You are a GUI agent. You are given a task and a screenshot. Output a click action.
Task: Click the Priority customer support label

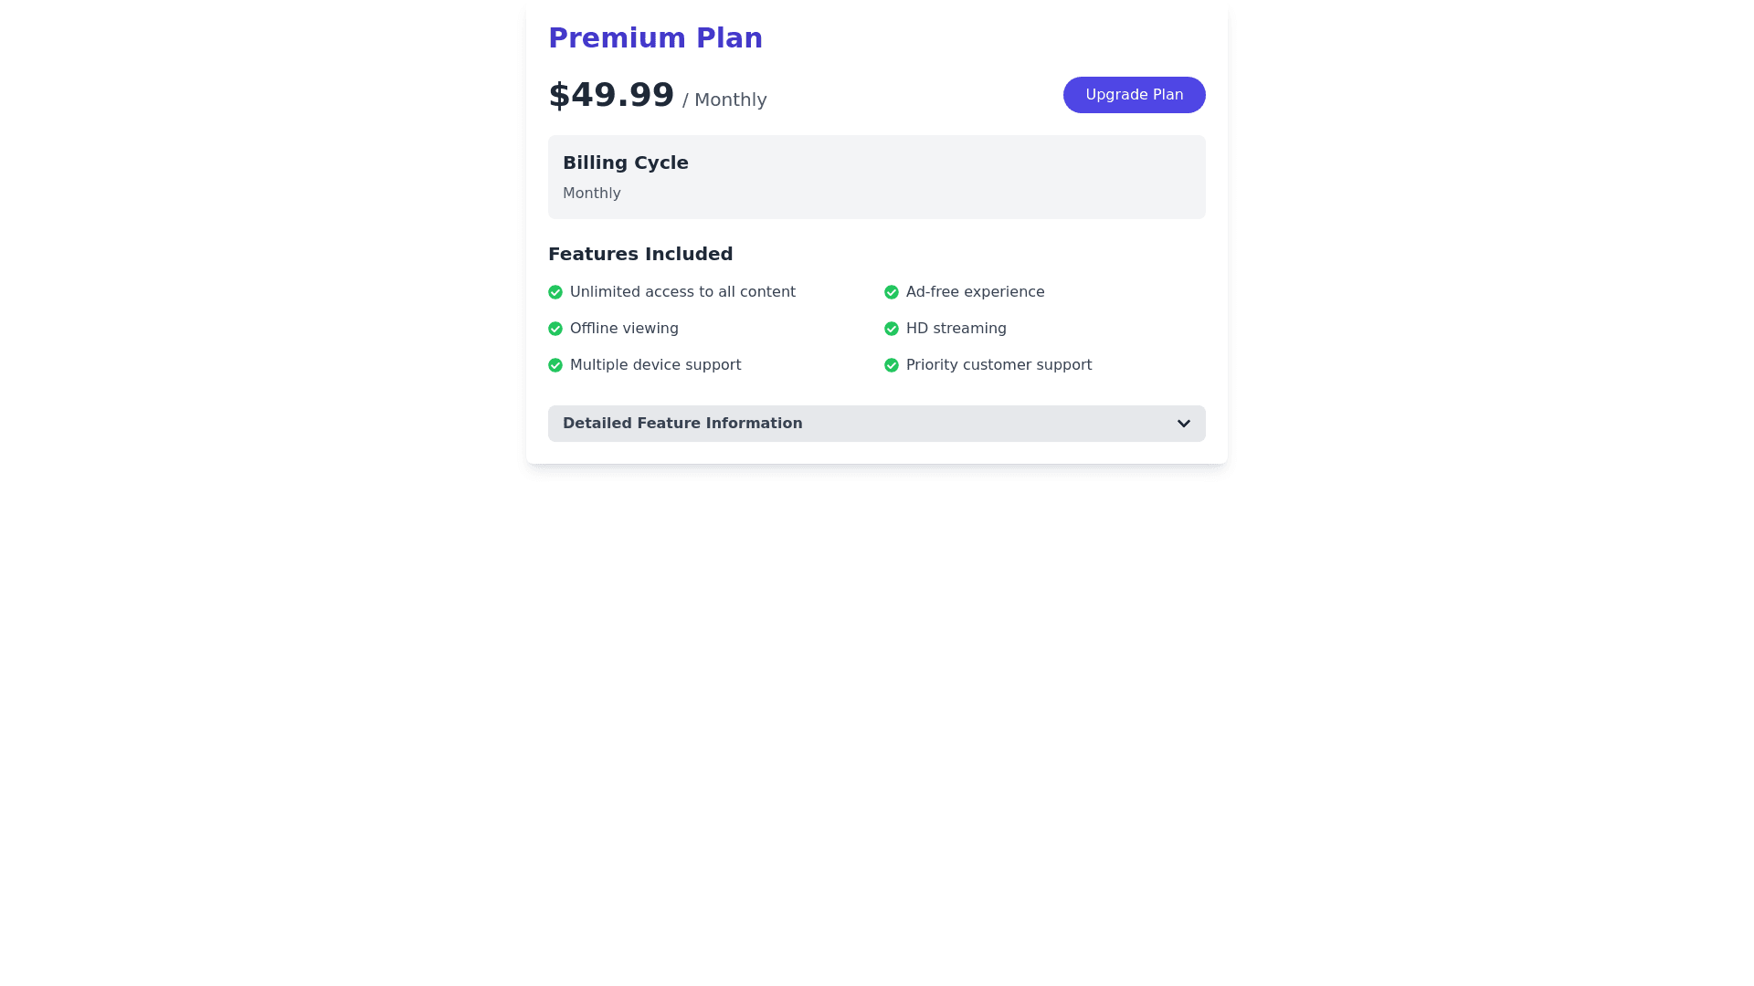(x=999, y=365)
